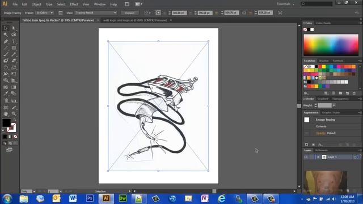Select the Zoom tool
Image resolution: width=363 pixels, height=204 pixels.
click(14, 114)
